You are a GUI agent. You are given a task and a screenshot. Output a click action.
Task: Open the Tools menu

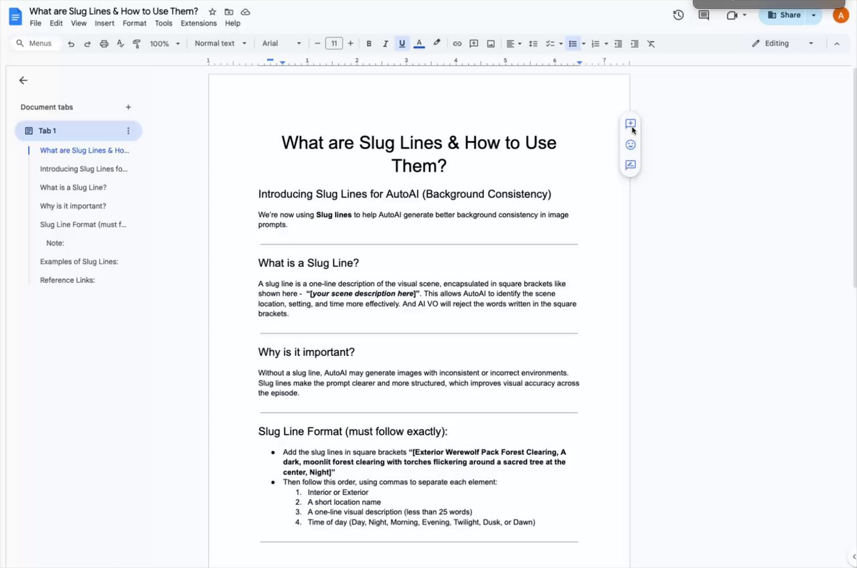(163, 23)
